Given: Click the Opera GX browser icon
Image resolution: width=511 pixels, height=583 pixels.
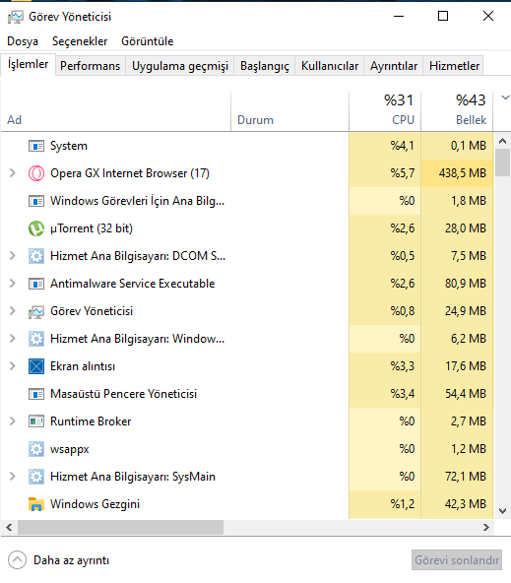Looking at the screenshot, I should click(36, 173).
